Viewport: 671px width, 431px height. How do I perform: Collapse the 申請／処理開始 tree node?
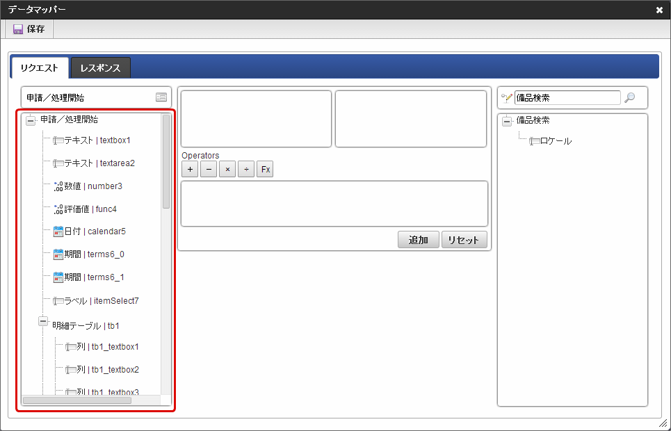point(29,120)
